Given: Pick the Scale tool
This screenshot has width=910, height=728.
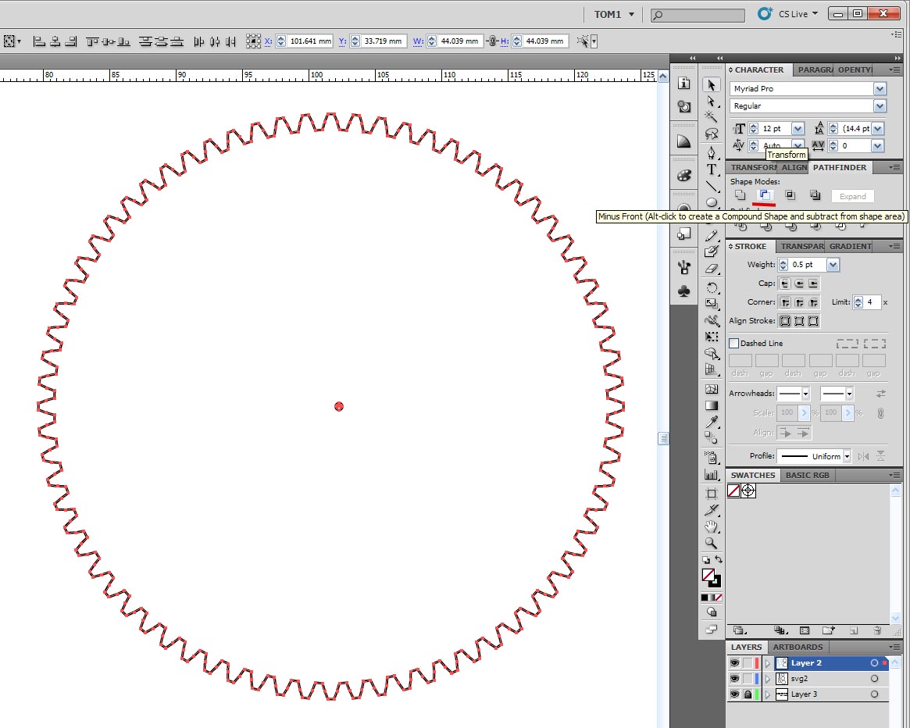Looking at the screenshot, I should coord(711,304).
